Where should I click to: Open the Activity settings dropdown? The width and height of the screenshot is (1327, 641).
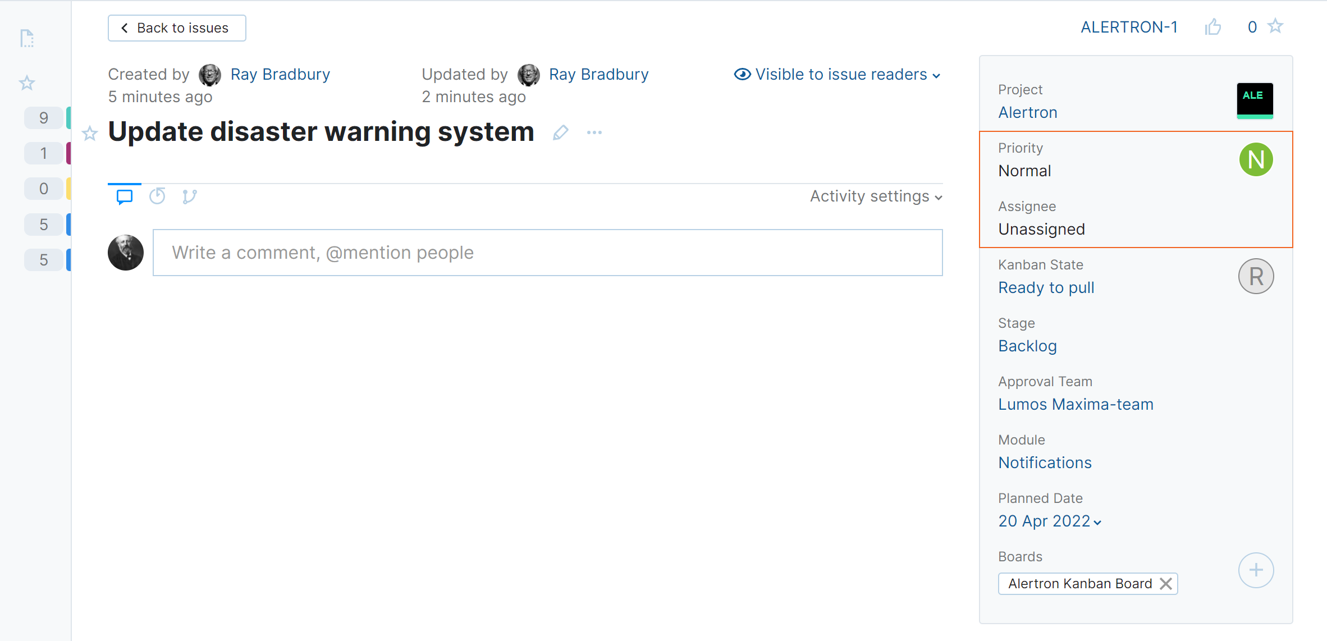click(876, 196)
